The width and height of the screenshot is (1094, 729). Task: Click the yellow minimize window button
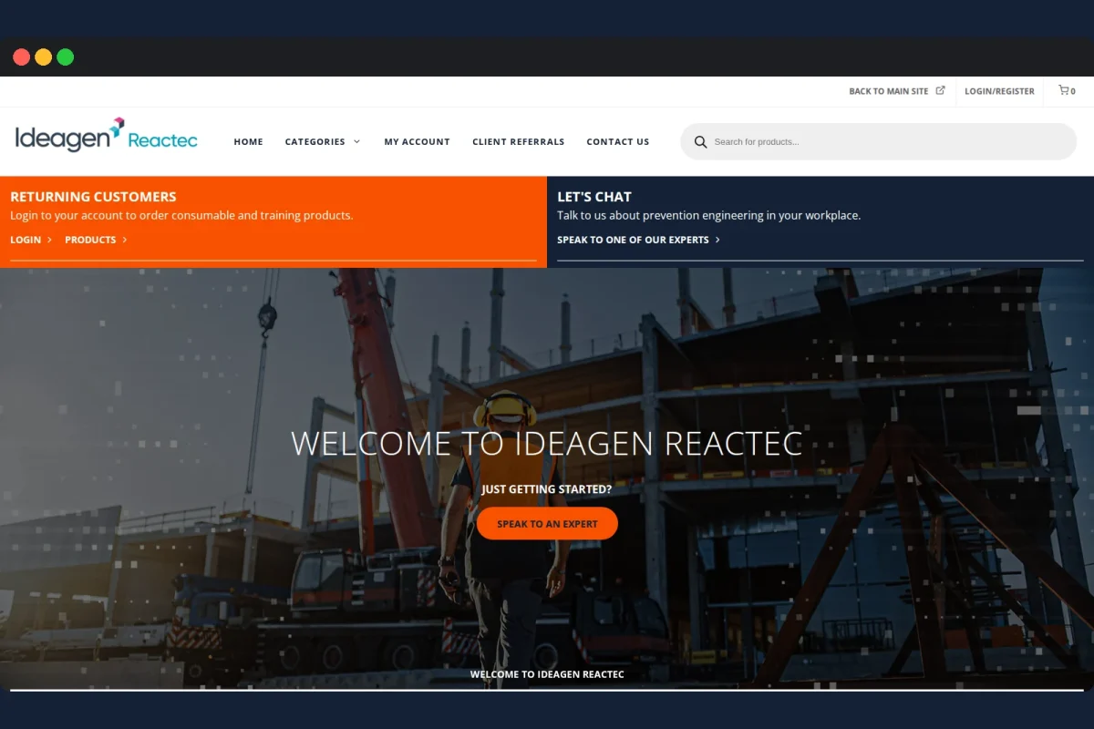(43, 56)
